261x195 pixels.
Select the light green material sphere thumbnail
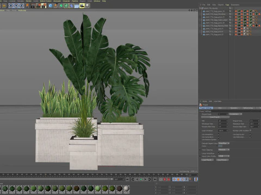[x=98, y=189]
